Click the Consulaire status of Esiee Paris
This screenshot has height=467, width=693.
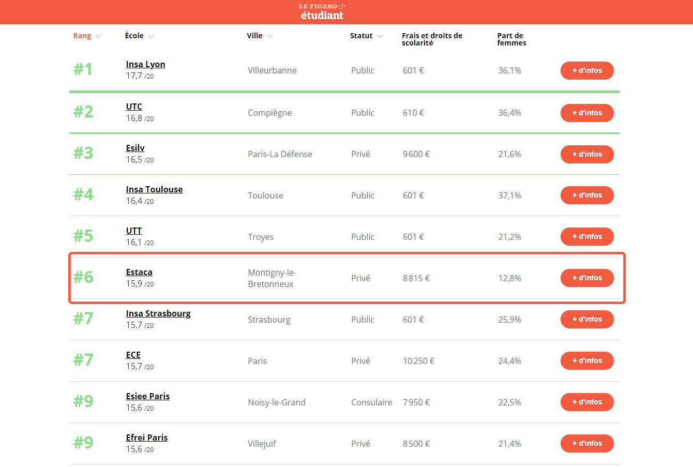click(371, 402)
